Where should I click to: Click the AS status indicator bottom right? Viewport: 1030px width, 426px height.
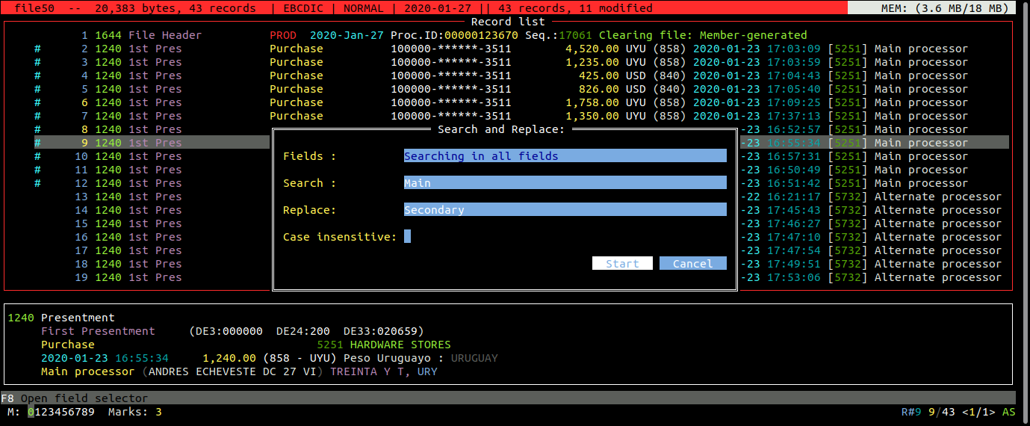pos(1008,413)
